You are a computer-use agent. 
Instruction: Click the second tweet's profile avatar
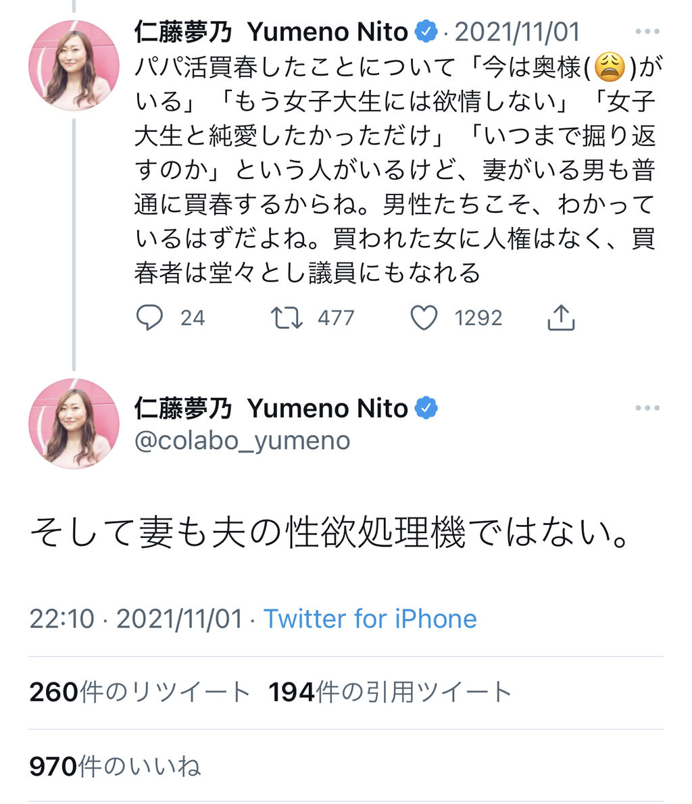[74, 424]
